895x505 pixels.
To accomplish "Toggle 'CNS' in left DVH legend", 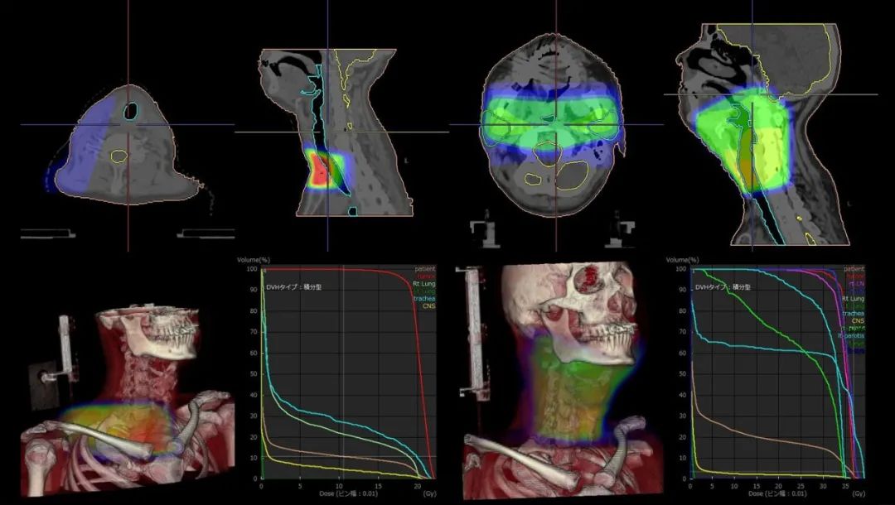I will 428,305.
